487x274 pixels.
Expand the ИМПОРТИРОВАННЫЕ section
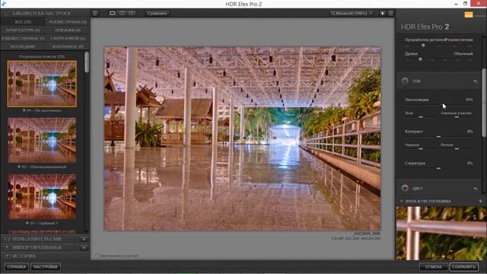[x=37, y=247]
